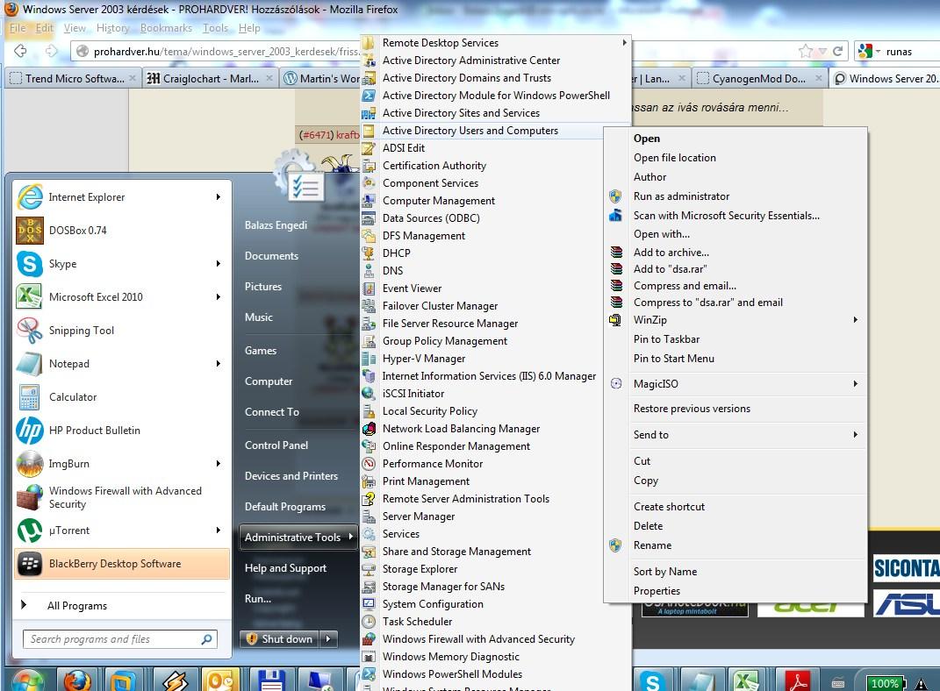Click the Shut down button
940x691 pixels.
[x=280, y=639]
